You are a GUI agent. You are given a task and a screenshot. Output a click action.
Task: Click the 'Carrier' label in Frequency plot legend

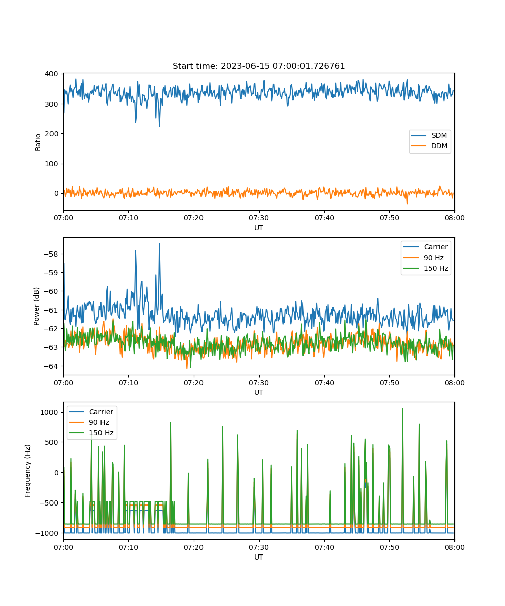point(101,412)
